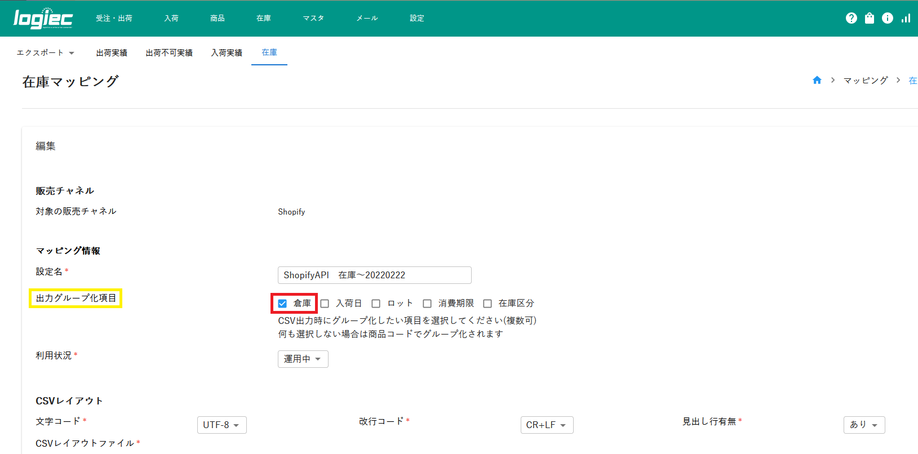Open the あり header row dropdown
Viewport: 918px width, 454px height.
(x=863, y=425)
